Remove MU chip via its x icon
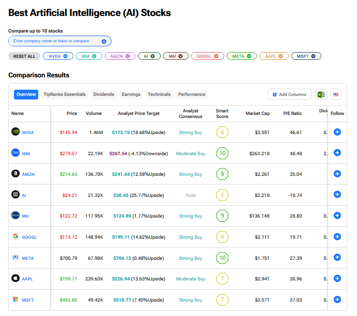This screenshot has height=316, width=357. click(180, 56)
